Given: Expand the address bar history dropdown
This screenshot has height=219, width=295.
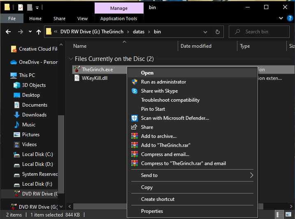Looking at the screenshot, I should point(205,32).
